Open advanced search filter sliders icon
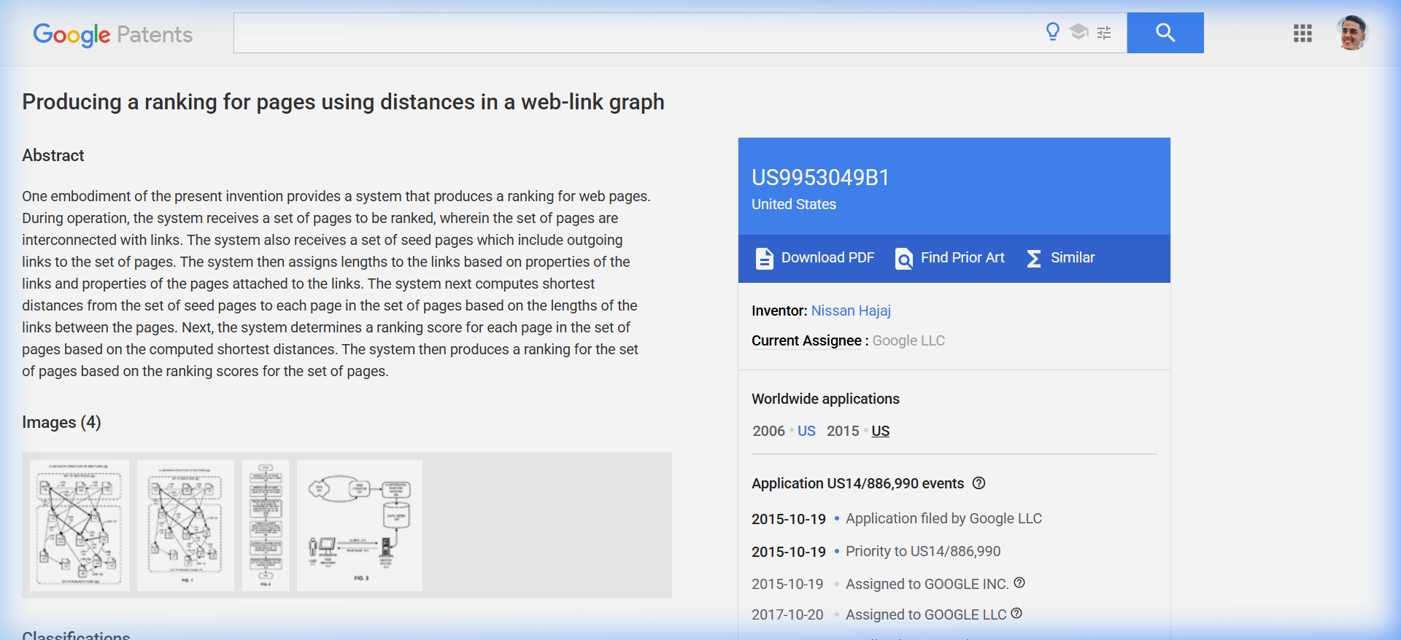 (x=1104, y=33)
